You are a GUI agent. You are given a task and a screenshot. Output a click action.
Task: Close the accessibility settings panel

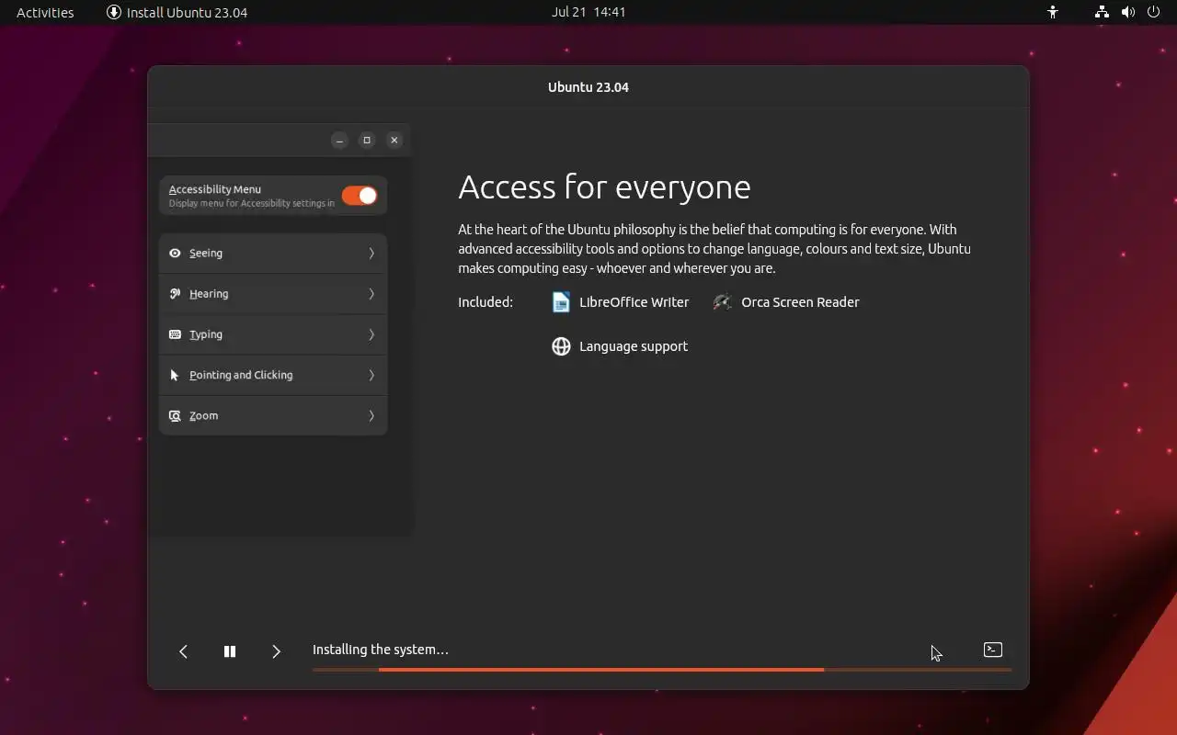click(x=394, y=141)
